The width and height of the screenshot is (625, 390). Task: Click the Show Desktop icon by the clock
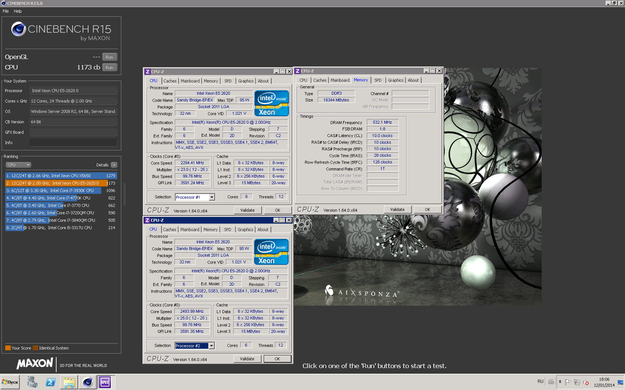pos(620,382)
